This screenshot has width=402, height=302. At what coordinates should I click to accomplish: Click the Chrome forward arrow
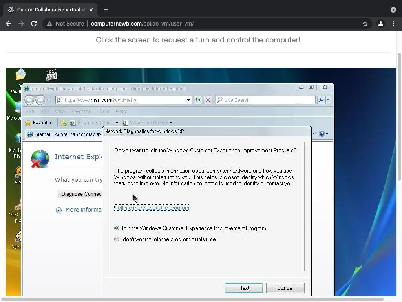point(21,24)
